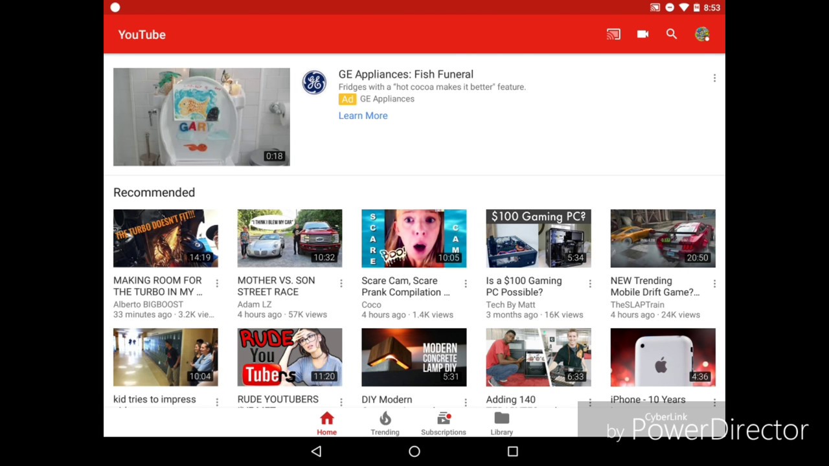
Task: Play the school hallway video thumbnail
Action: click(x=166, y=357)
